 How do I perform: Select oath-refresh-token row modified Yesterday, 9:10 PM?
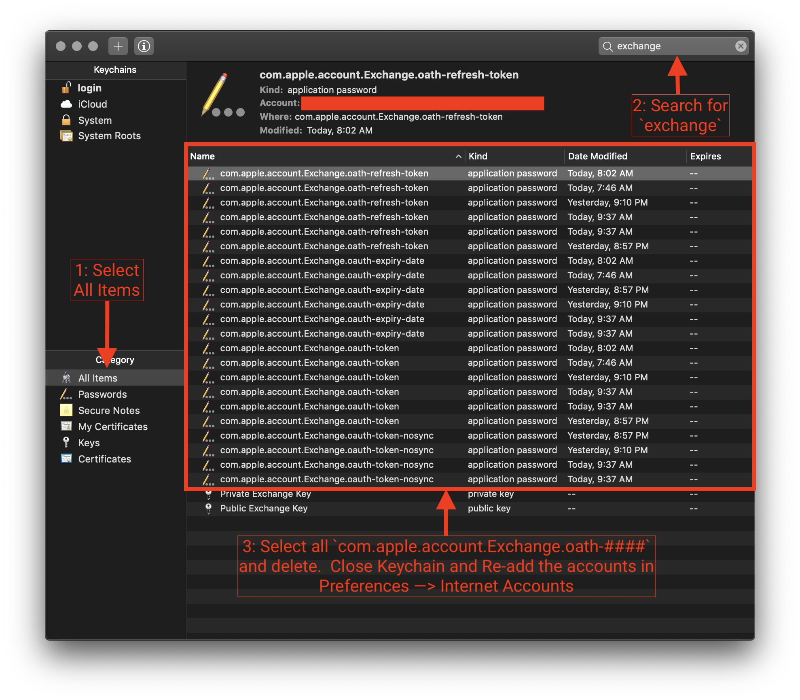tap(470, 202)
